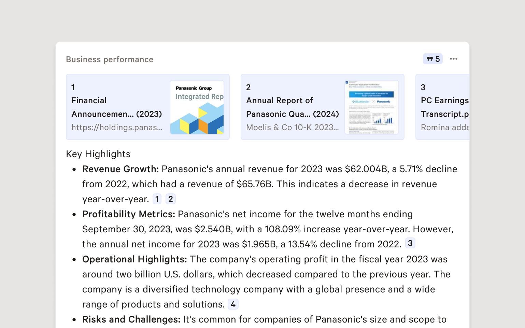This screenshot has height=328, width=525.
Task: Click citation 2 after Revenue Growth paragraph
Action: (171, 199)
